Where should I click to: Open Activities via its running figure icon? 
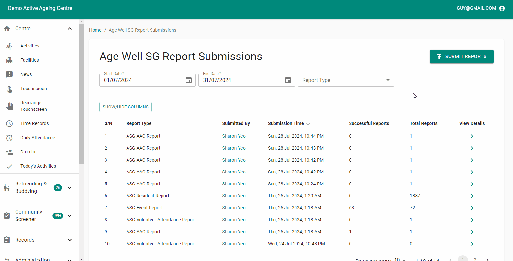(x=9, y=46)
